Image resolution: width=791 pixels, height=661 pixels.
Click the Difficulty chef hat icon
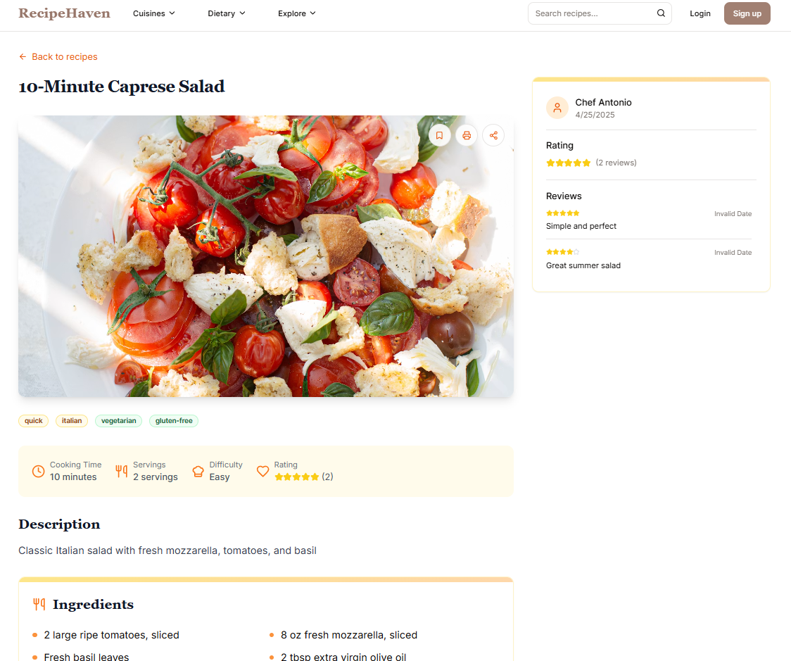click(198, 471)
